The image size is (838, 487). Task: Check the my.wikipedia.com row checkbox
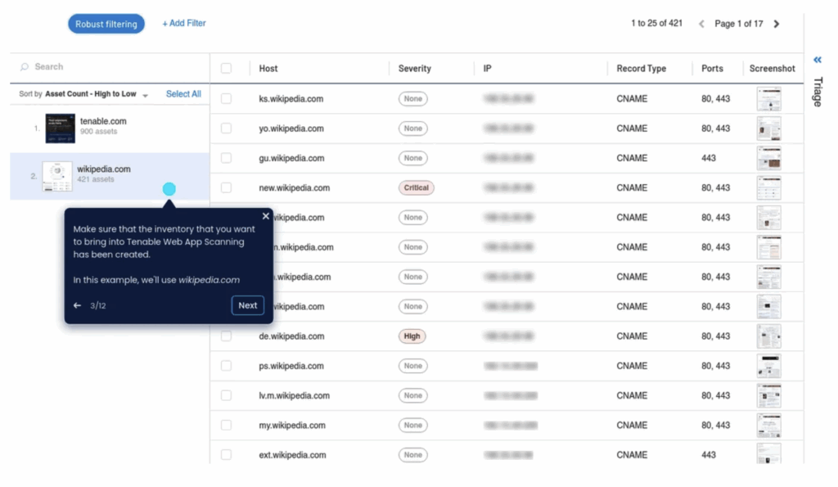pyautogui.click(x=226, y=425)
